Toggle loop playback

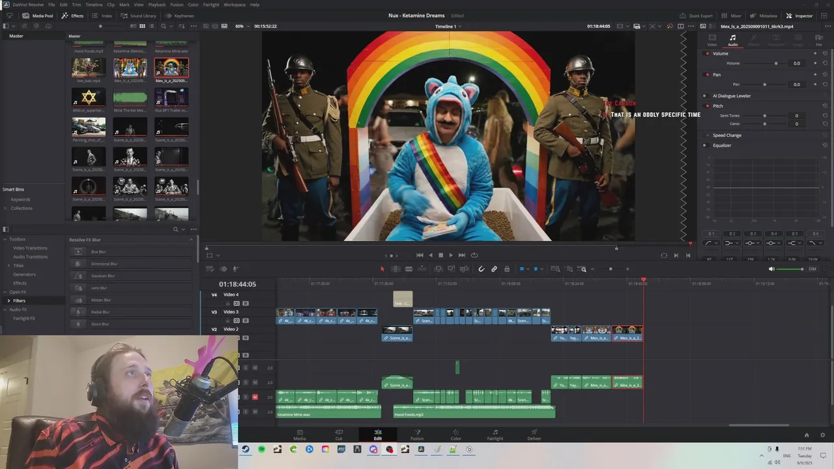pos(474,255)
